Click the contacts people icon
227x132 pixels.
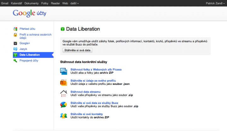point(64,116)
